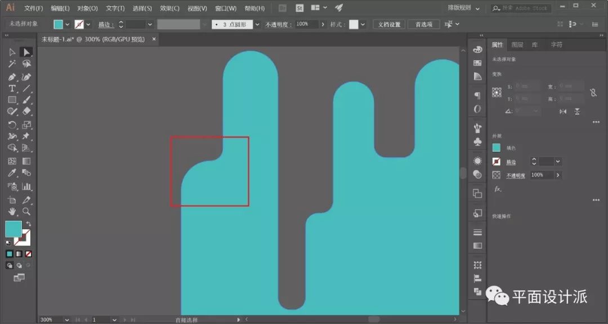The height and width of the screenshot is (324, 608).
Task: Select the Hand tool
Action: 12,212
